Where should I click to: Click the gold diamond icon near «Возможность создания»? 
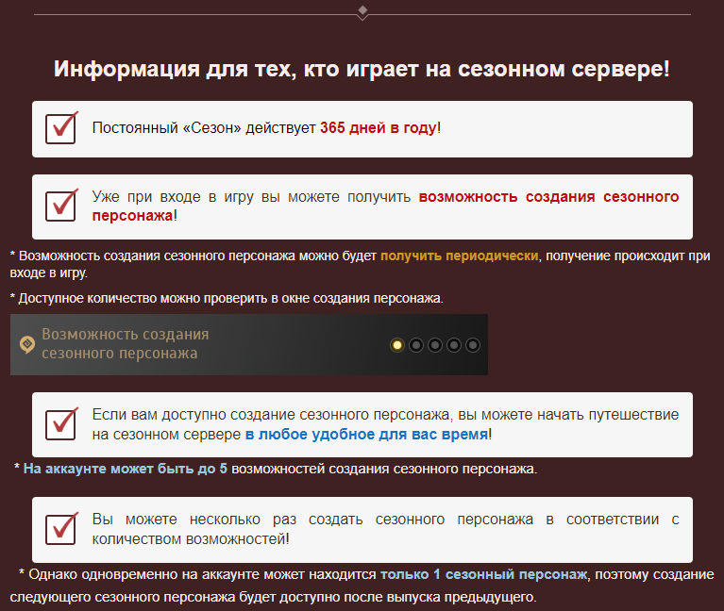[27, 344]
